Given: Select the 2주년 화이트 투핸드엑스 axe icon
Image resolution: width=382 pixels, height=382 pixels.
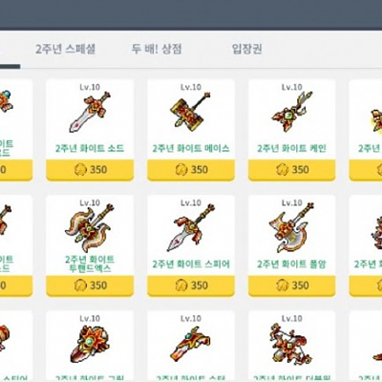Looking at the screenshot, I should (x=90, y=228).
